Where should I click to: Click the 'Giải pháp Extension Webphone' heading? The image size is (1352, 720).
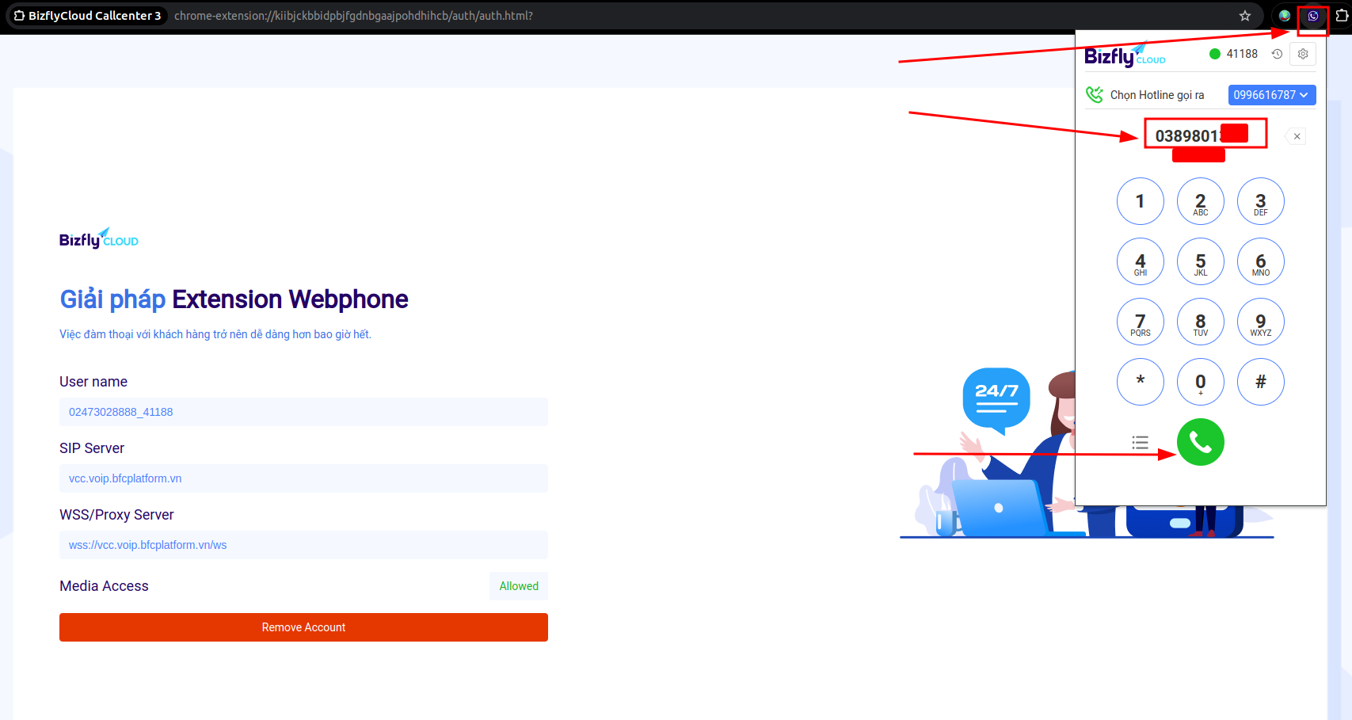[234, 299]
